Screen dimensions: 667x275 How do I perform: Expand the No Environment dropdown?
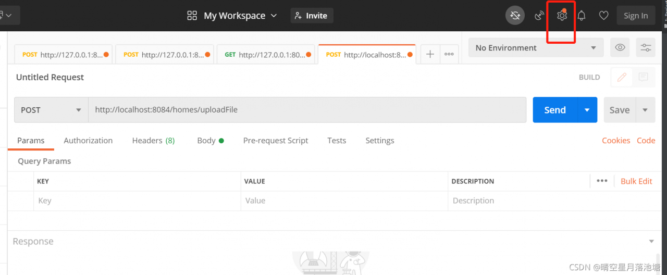(536, 47)
